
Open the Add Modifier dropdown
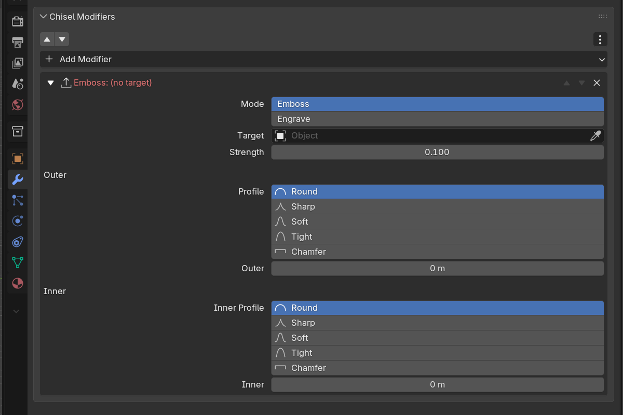[323, 59]
